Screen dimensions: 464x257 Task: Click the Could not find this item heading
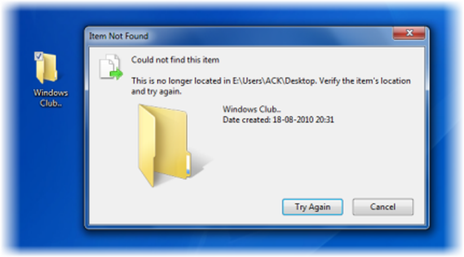pos(175,60)
